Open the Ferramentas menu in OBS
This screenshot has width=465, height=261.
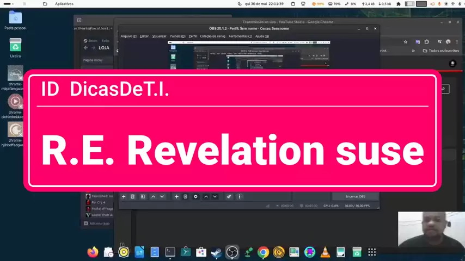240,36
